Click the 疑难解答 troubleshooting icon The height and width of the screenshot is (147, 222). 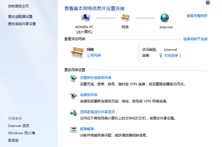click(73, 129)
